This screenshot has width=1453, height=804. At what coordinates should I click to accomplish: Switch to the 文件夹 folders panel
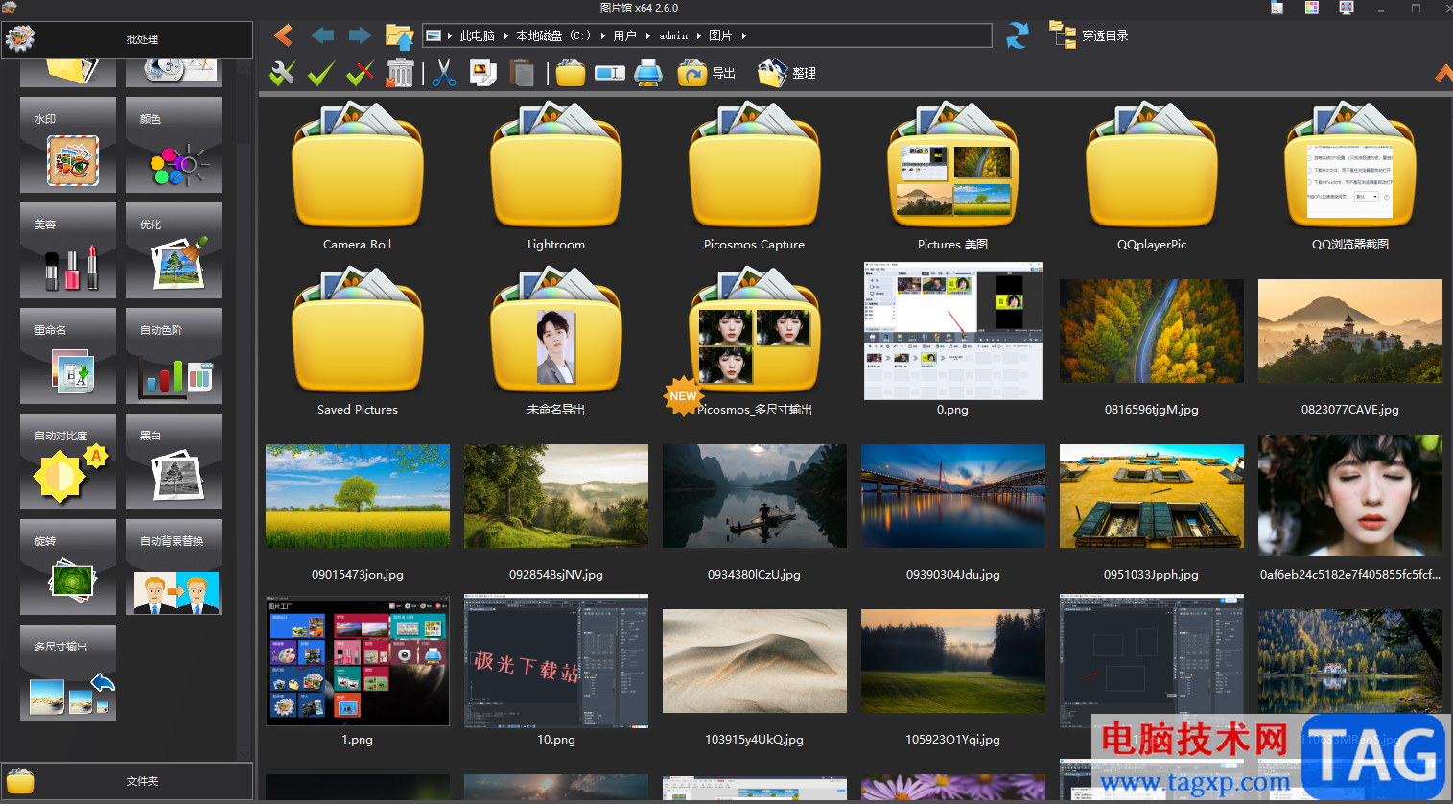tap(128, 781)
